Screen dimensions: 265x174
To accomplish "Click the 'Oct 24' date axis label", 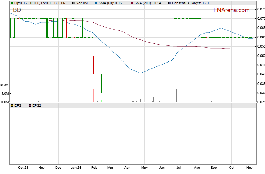I will (x=23, y=168).
